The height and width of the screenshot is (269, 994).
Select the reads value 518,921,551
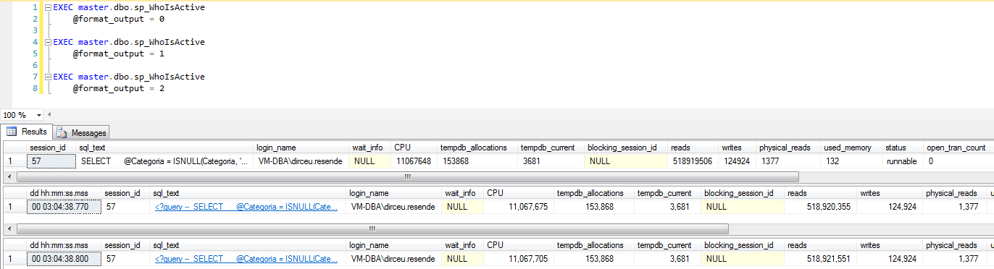[821, 258]
